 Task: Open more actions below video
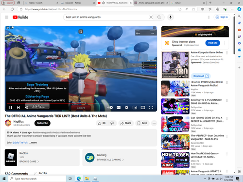[154, 123]
